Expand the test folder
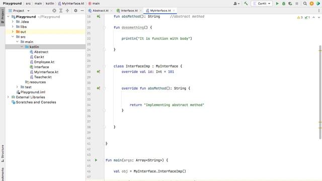The width and height of the screenshot is (322, 181). pyautogui.click(x=17, y=87)
